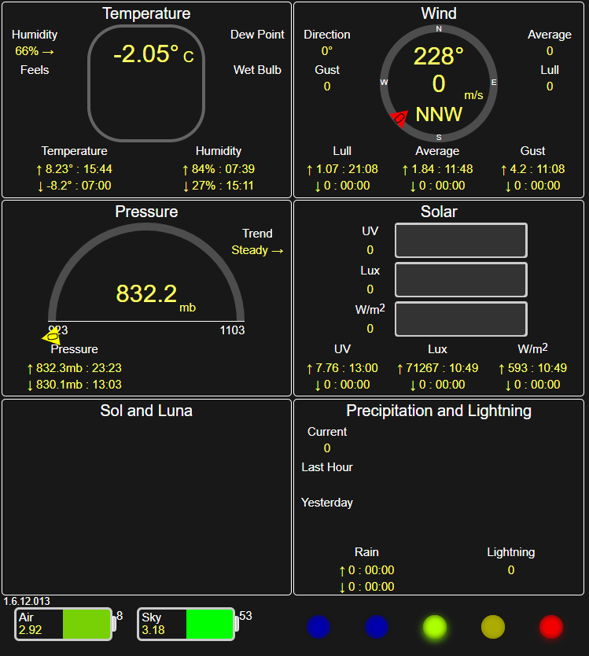Click the Sky battery indicator
This screenshot has height=656, width=589.
click(187, 625)
